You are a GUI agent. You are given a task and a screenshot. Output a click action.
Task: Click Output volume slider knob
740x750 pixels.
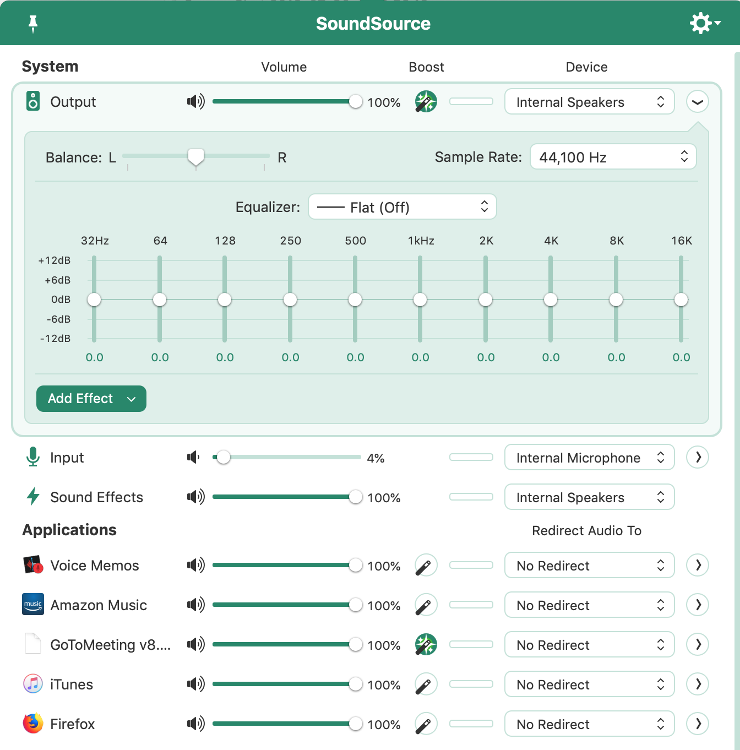point(356,101)
